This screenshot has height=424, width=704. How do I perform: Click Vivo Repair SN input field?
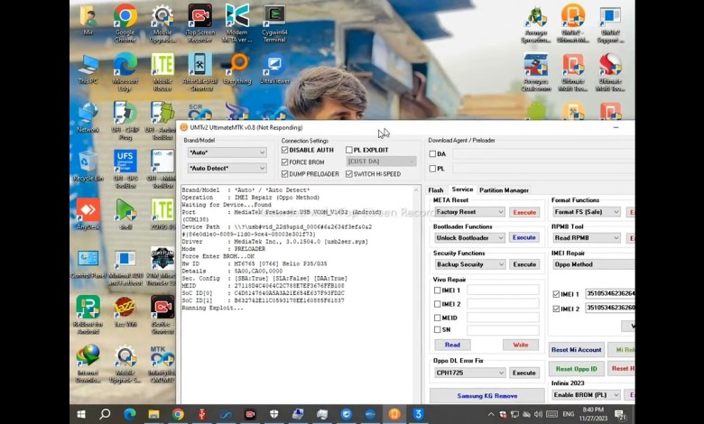(503, 330)
